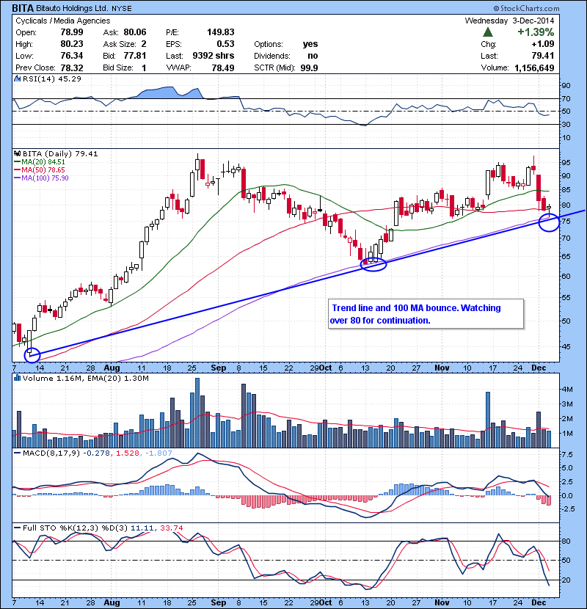The width and height of the screenshot is (587, 609).
Task: Select the MACD histogram value -1.807
Action: pyautogui.click(x=158, y=453)
